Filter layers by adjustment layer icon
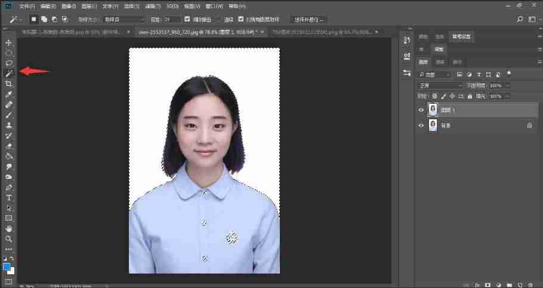The width and height of the screenshot is (543, 288). tap(469, 75)
